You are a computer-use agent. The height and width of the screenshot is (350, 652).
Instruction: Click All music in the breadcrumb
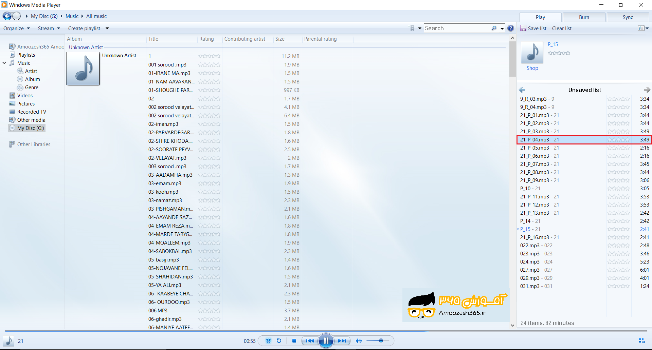click(x=96, y=16)
